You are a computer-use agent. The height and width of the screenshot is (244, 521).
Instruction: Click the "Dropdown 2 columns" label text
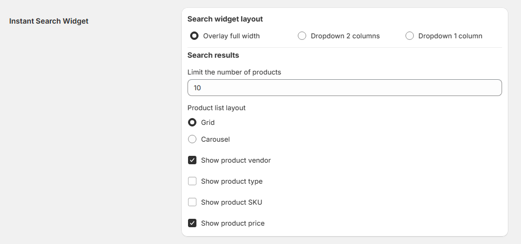[345, 36]
